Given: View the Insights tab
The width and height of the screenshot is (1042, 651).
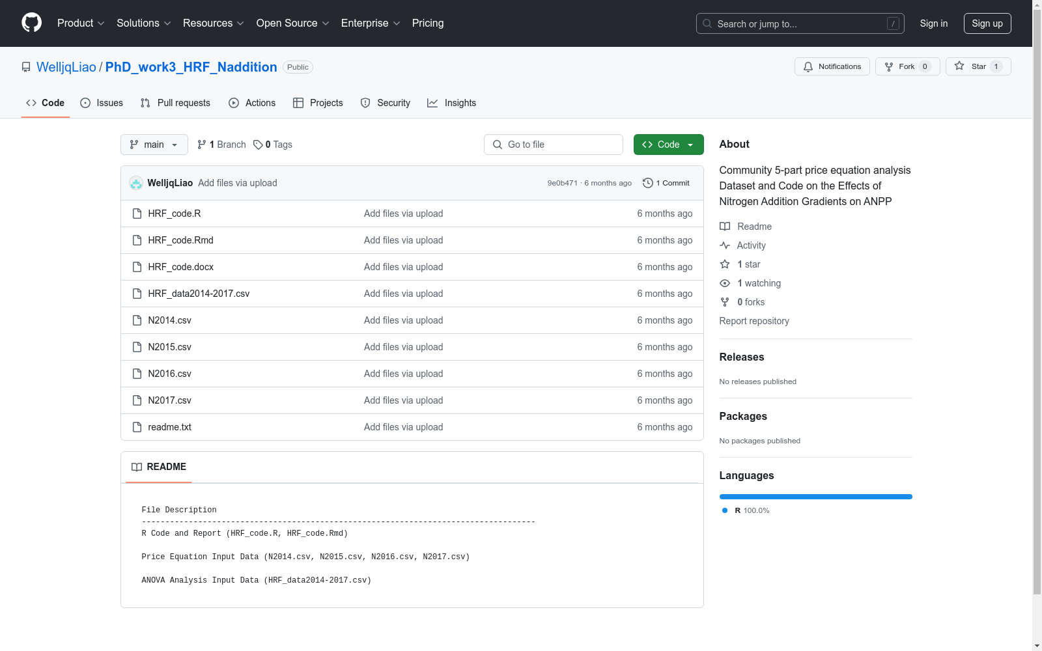Looking at the screenshot, I should pyautogui.click(x=451, y=103).
